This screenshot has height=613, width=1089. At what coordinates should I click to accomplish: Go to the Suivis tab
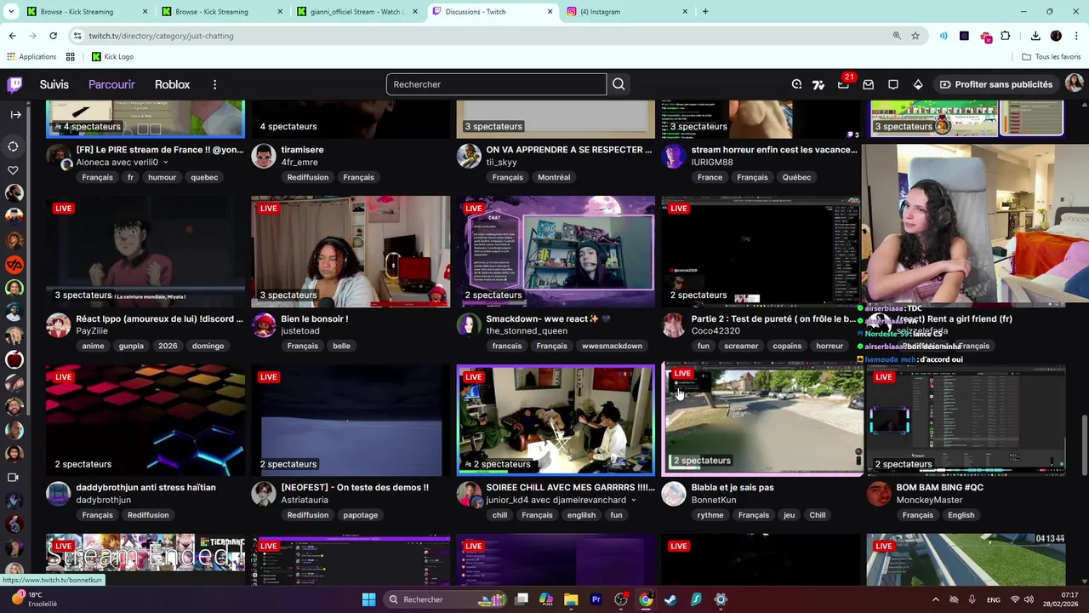coord(54,84)
